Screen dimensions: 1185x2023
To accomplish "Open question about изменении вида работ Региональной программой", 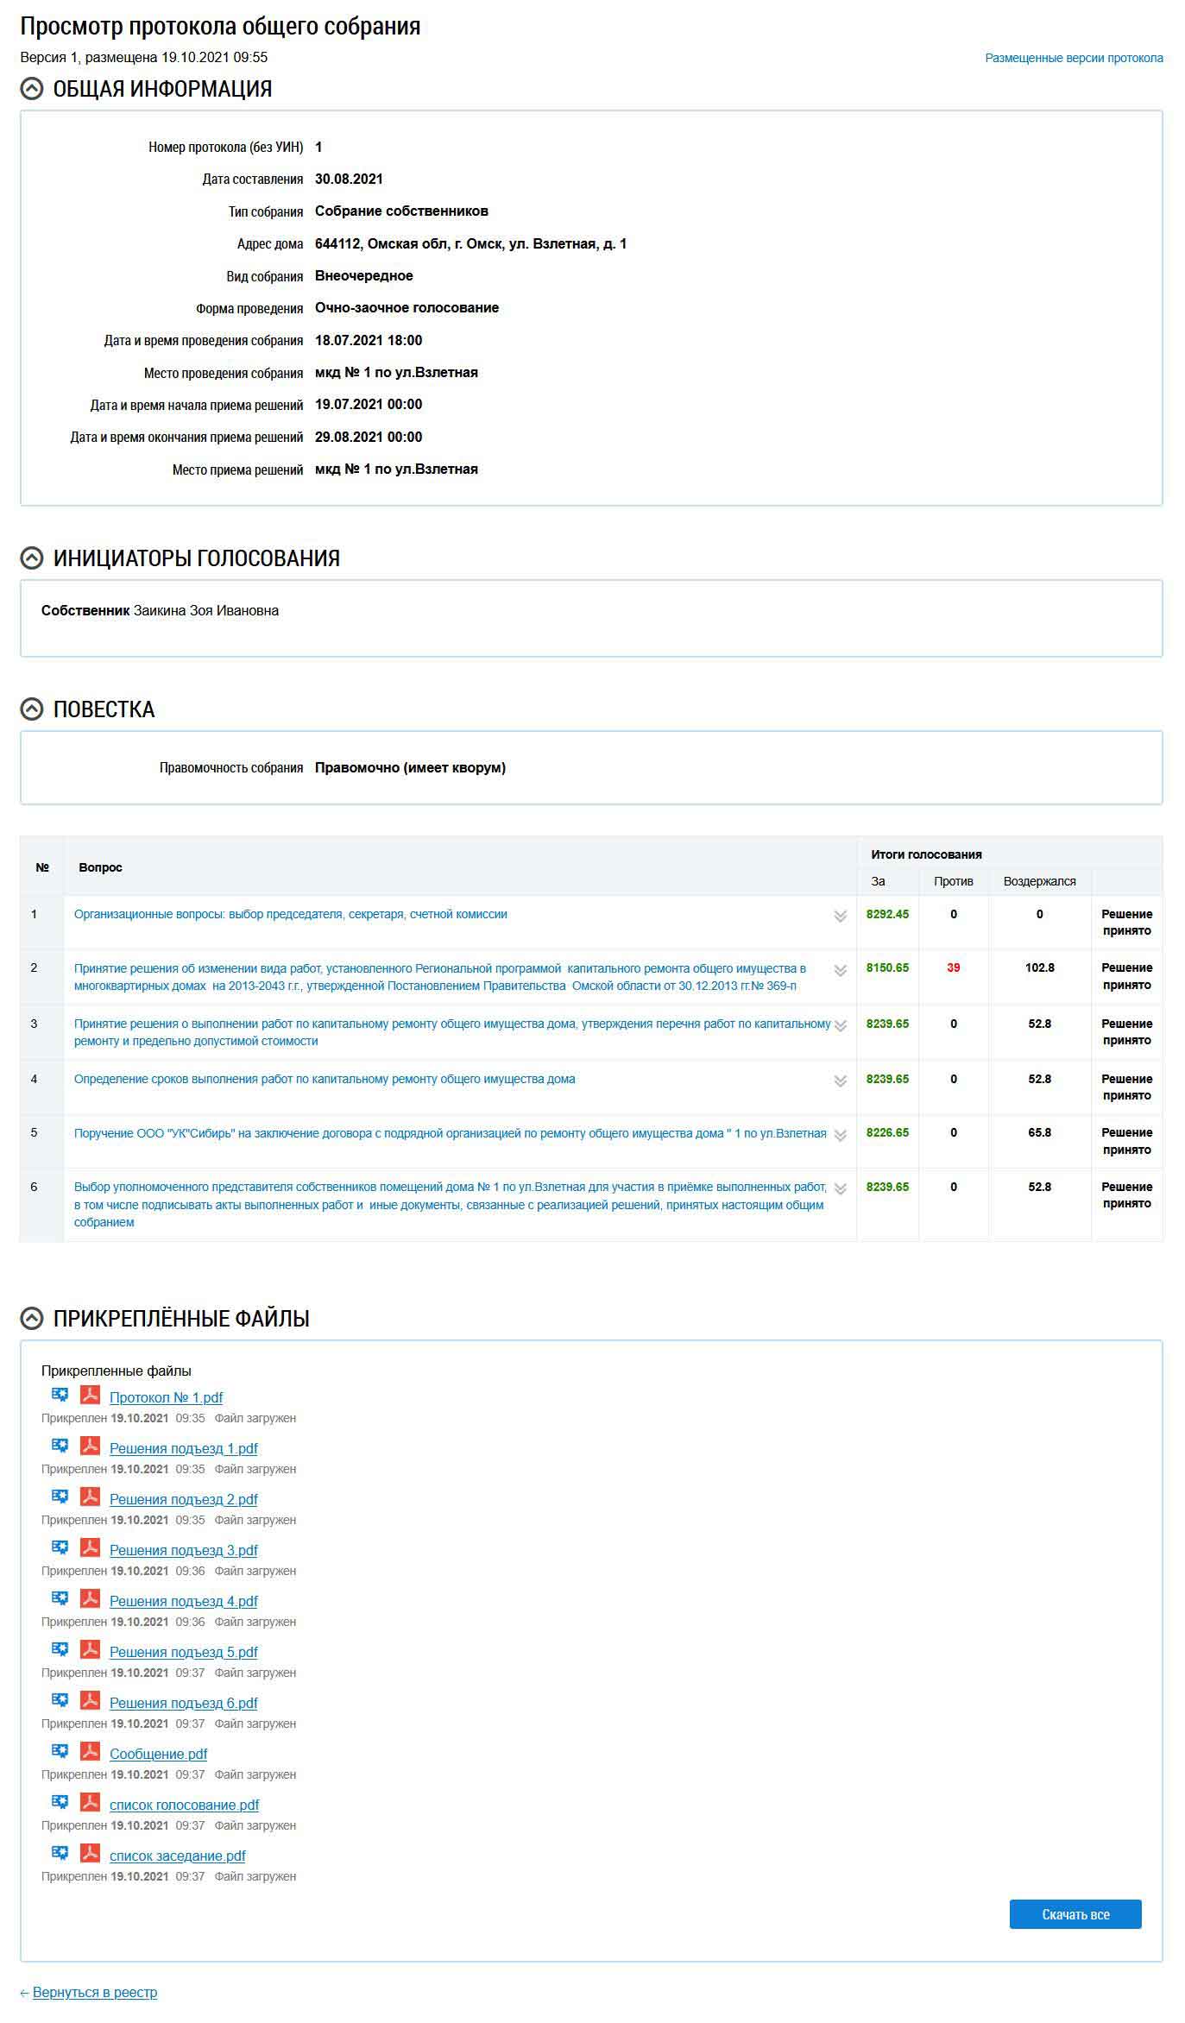I will [x=440, y=977].
